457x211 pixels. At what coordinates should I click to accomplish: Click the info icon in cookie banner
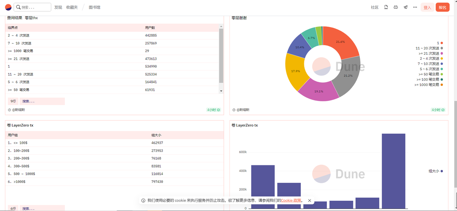click(143, 200)
